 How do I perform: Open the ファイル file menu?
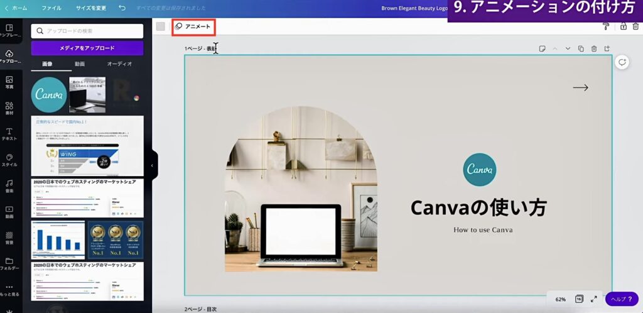point(51,8)
